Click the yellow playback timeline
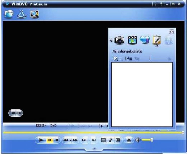The height and width of the screenshot is (154, 187). coord(92,133)
